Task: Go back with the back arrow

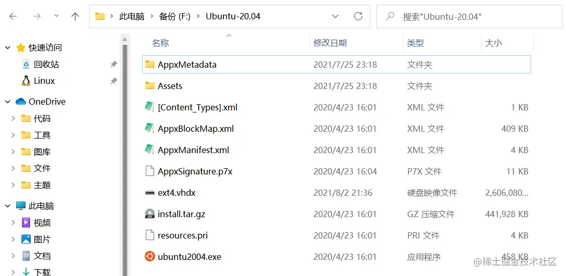Action: click(13, 16)
